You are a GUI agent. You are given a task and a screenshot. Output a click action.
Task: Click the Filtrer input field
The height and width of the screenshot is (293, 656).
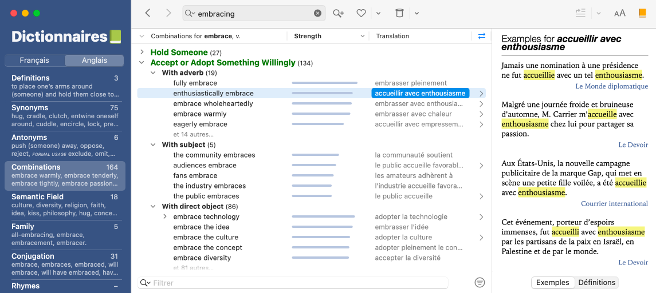(x=298, y=283)
